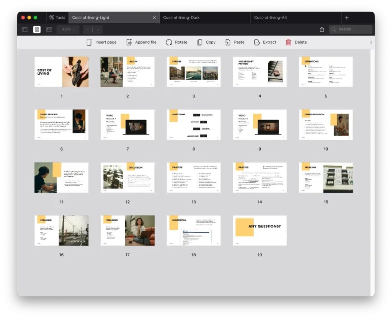Click the Insert page icon

coord(89,42)
